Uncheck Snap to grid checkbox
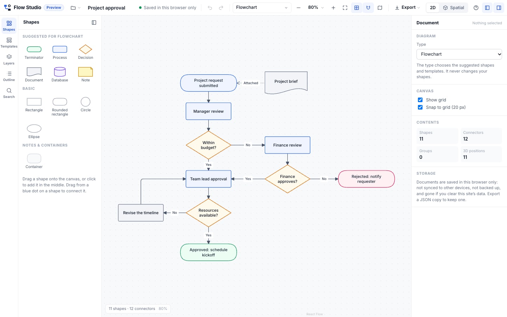Image resolution: width=507 pixels, height=317 pixels. 420,107
